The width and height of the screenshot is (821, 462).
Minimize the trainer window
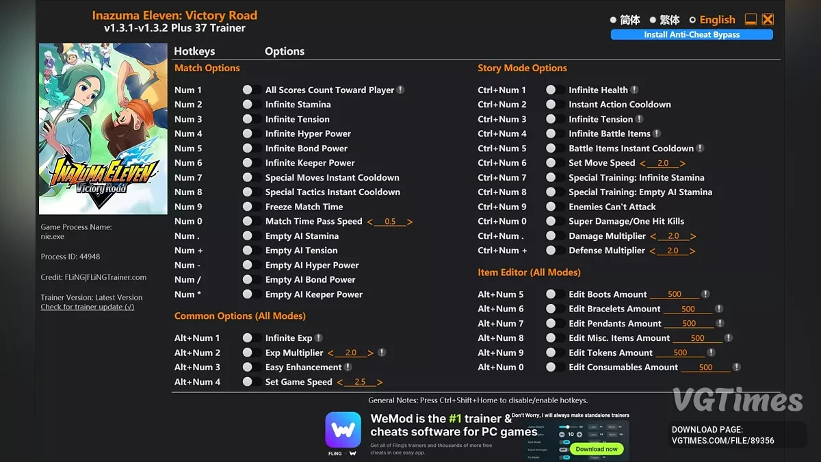tap(751, 19)
